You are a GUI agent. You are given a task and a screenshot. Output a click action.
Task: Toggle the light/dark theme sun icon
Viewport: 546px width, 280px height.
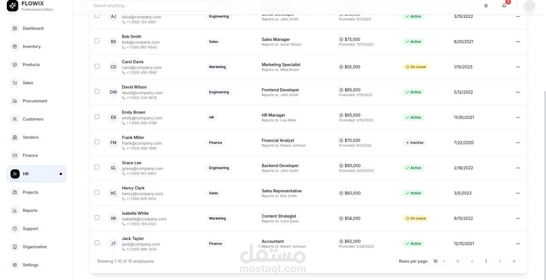pos(486,6)
